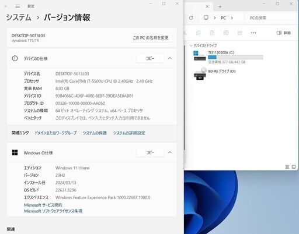The width and height of the screenshot is (299, 234).
Task: Click the Rename icon in Explorer toolbar
Action: click(x=226, y=33)
